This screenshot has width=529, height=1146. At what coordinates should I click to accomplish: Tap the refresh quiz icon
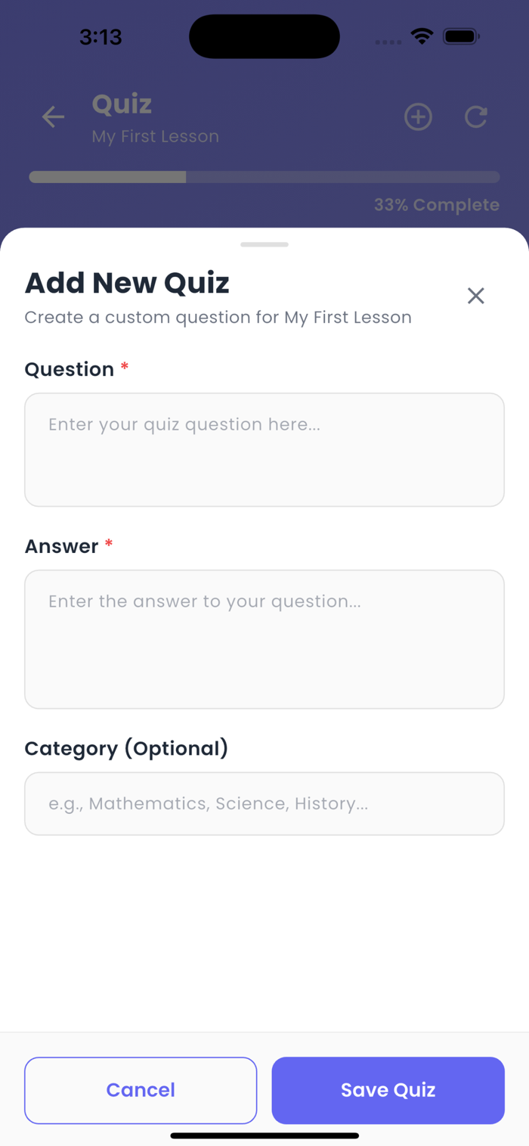tap(475, 117)
